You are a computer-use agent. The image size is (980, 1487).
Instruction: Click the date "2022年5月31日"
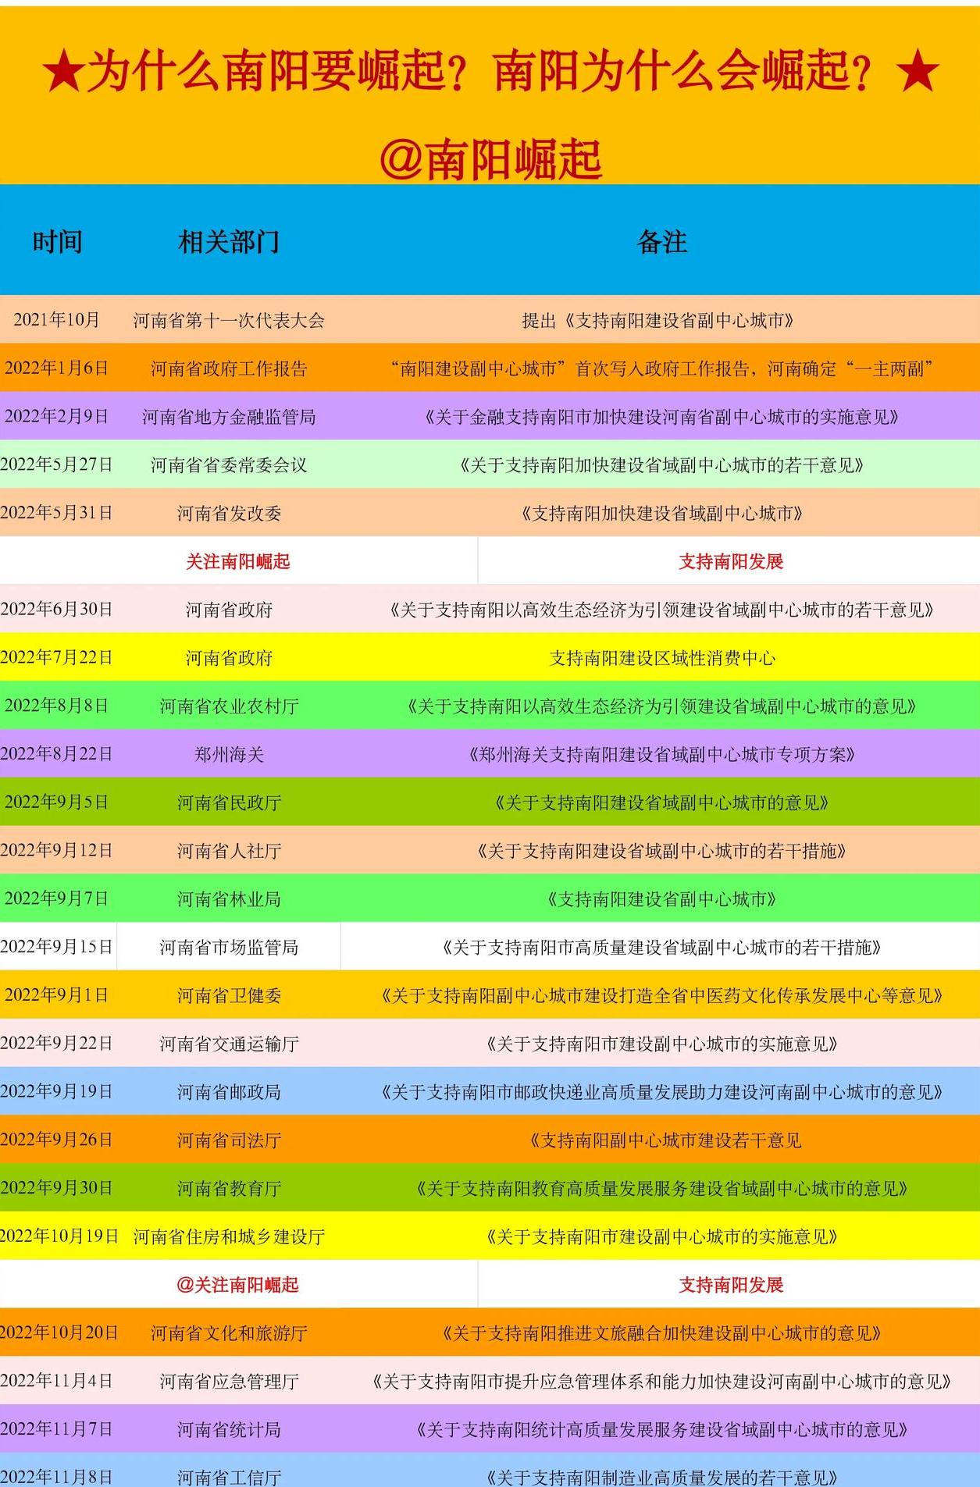pyautogui.click(x=57, y=513)
